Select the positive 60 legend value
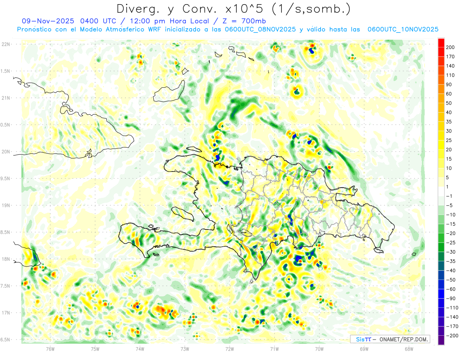The image size is (459, 354). [x=449, y=94]
